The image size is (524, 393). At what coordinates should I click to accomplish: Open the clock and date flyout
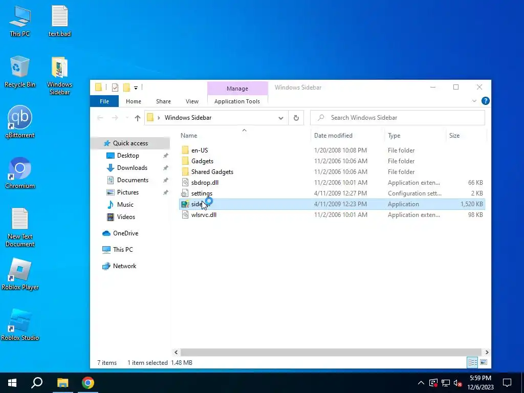pyautogui.click(x=480, y=383)
